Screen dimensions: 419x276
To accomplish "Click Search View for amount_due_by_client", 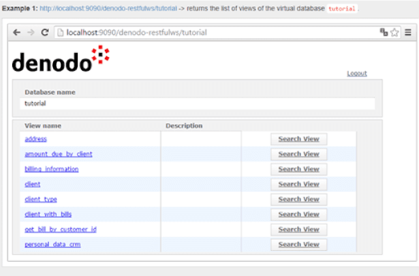I will [299, 154].
